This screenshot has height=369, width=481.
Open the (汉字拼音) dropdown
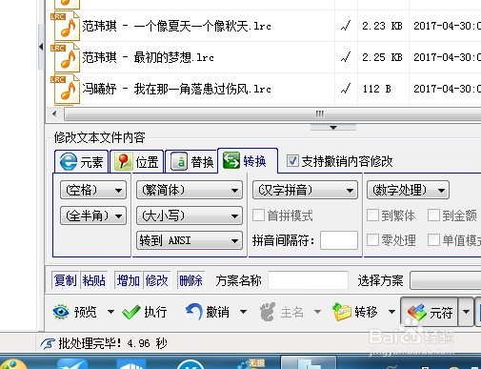pyautogui.click(x=306, y=190)
